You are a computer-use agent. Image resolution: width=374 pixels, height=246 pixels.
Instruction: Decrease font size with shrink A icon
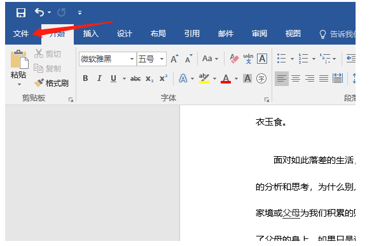[189, 59]
